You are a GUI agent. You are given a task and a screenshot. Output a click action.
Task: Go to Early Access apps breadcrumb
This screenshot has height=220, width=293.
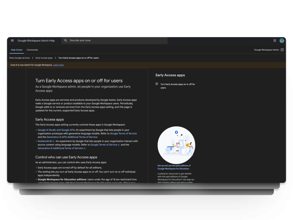click(x=44, y=58)
